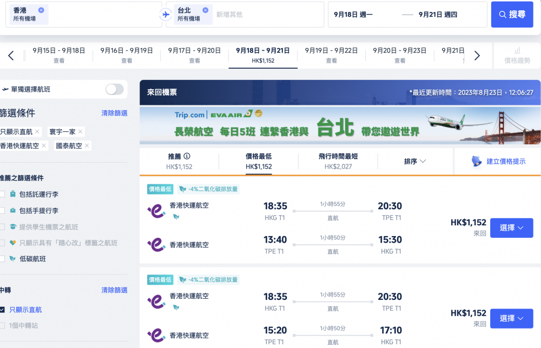The image size is (541, 348).
Task: Check 低碳航班 checkbox
Action: pos(2,259)
